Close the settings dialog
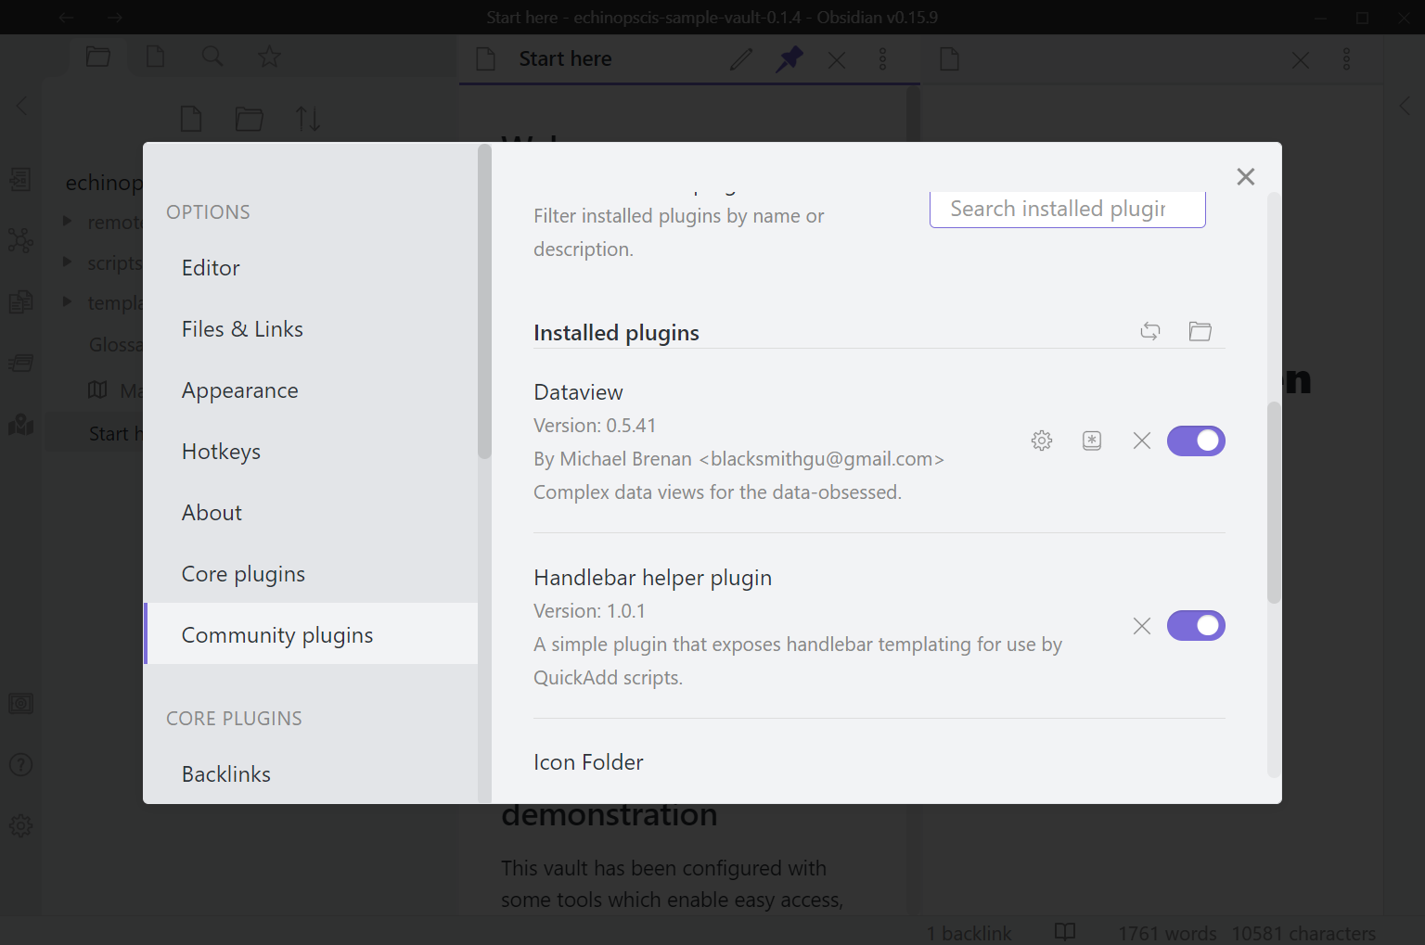 coord(1246,176)
